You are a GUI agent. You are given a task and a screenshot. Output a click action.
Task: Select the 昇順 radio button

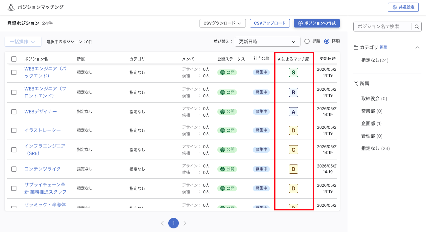pos(307,41)
